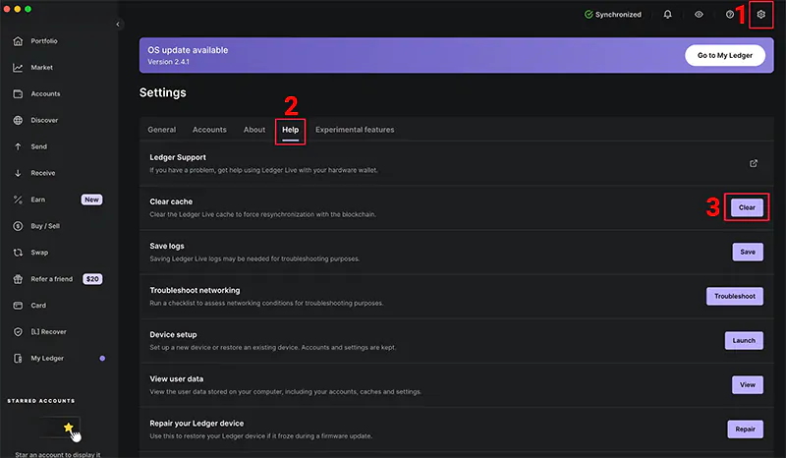Click the notifications bell icon
Screen dimensions: 786x458
(x=668, y=15)
